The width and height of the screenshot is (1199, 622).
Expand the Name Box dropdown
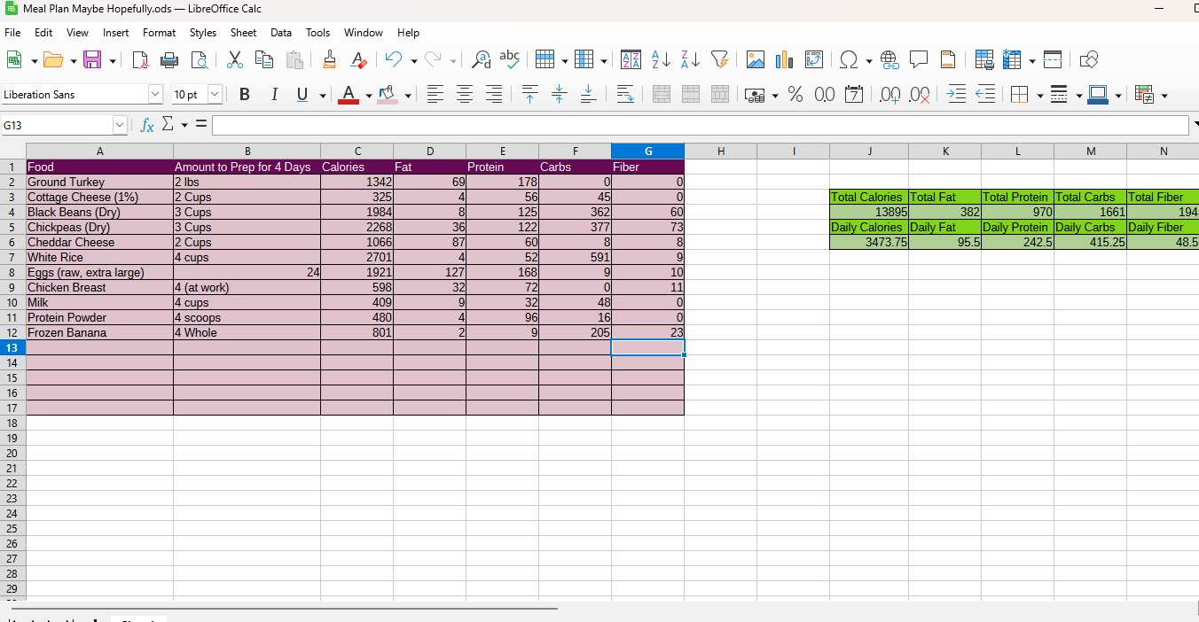[120, 126]
